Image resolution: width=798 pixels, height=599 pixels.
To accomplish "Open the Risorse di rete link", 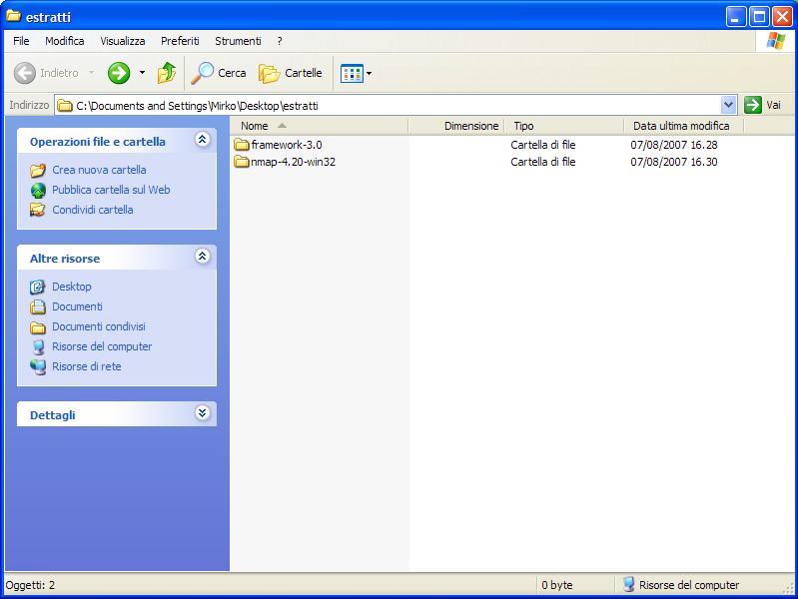I will click(87, 366).
